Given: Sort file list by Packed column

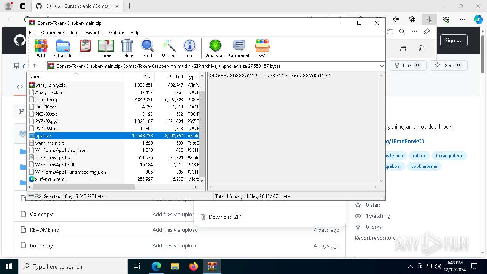Looking at the screenshot, I should [170, 76].
